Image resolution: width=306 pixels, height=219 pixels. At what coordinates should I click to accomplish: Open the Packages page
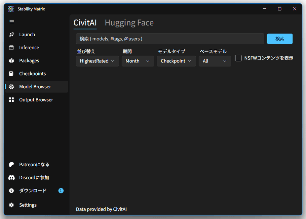pos(37,61)
